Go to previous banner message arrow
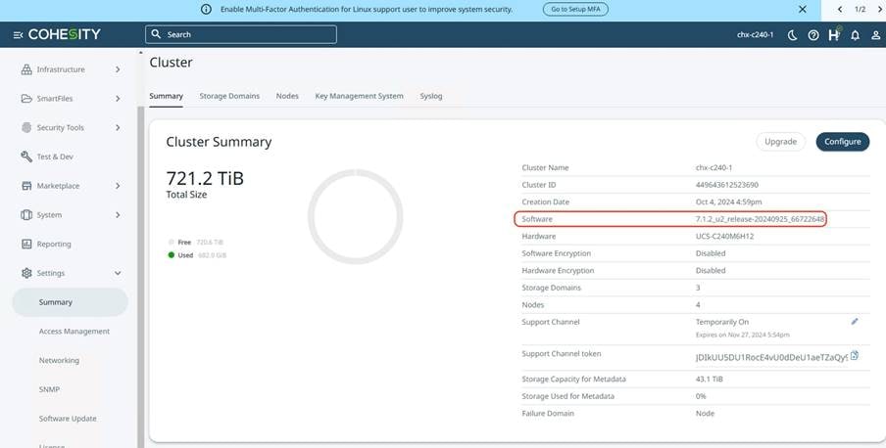This screenshot has width=886, height=448. [x=840, y=9]
